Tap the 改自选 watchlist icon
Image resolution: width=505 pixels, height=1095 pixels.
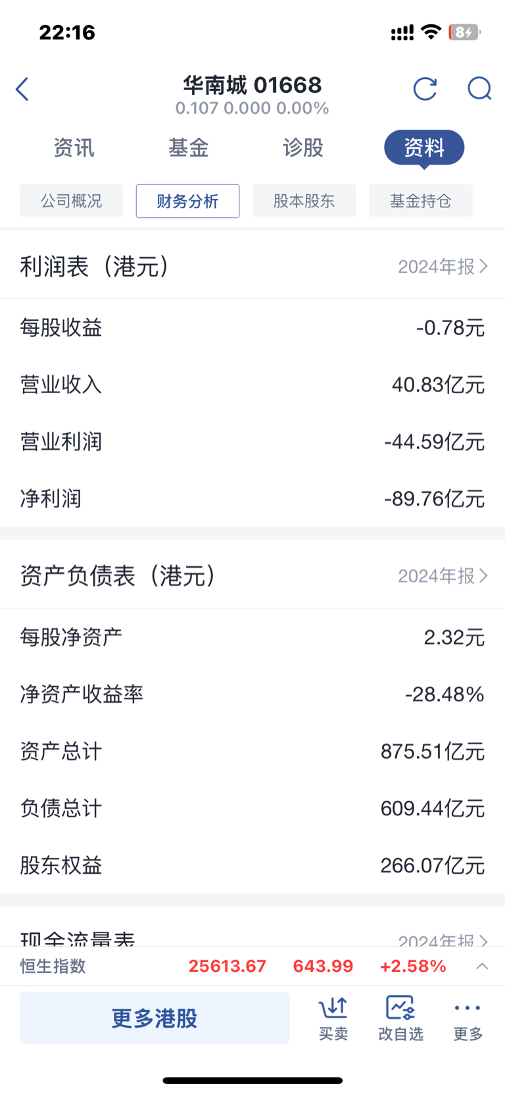(x=400, y=1018)
